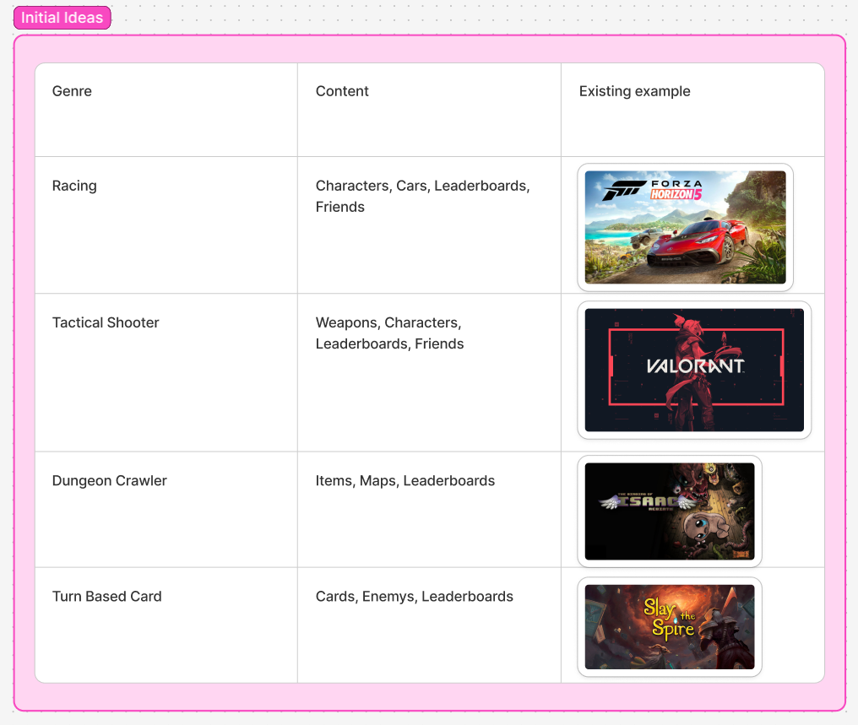Click the Slay the Spire title text
Screen dimensions: 858x725
click(x=669, y=618)
